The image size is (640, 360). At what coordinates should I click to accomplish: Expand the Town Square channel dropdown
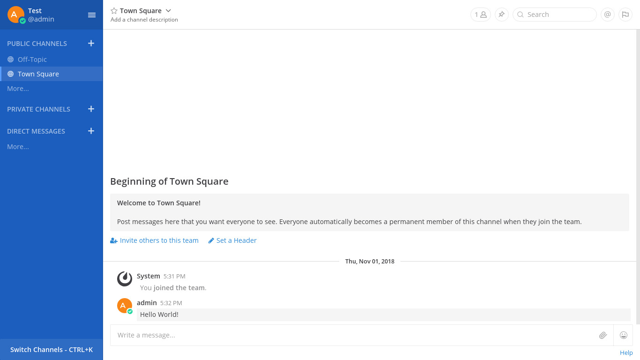pos(168,11)
